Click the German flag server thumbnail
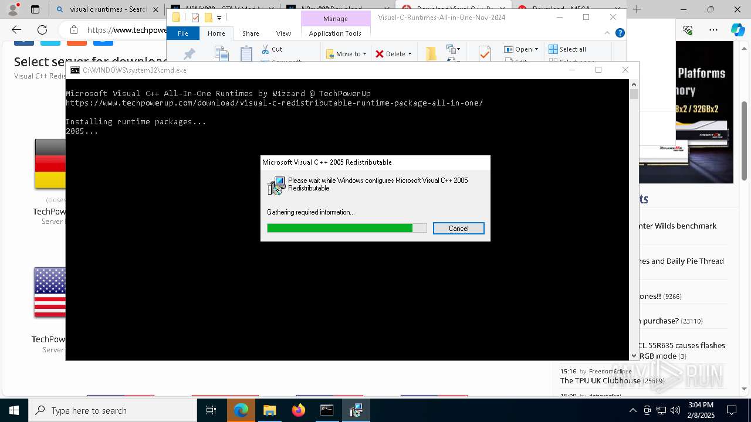This screenshot has height=422, width=751. (50, 164)
